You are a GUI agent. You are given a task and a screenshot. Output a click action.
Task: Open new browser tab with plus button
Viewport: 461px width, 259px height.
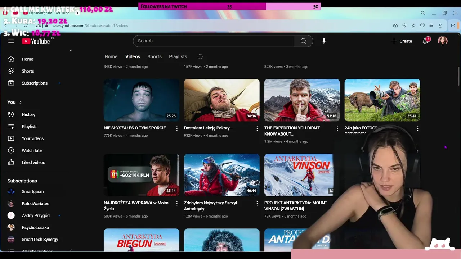[x=77, y=13]
